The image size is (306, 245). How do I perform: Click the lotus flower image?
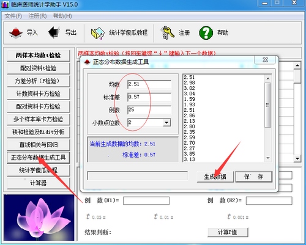[x=39, y=218]
